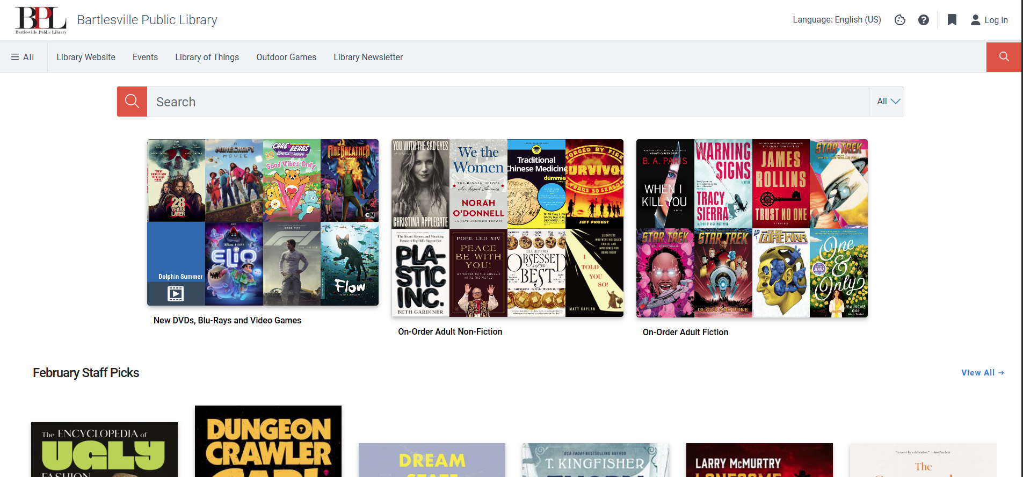1023x477 pixels.
Task: Select Obsessed with the Best cover
Action: pos(536,273)
